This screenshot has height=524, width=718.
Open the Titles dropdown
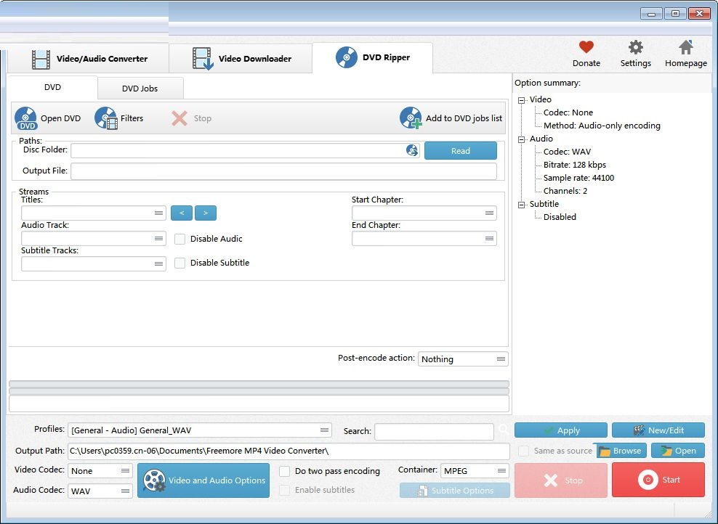[x=94, y=213]
